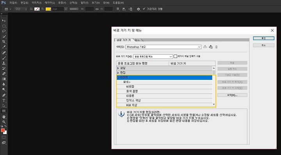Click the 요약(M)... button
Image resolution: width=281 pixels, height=155 pixels.
(232, 95)
